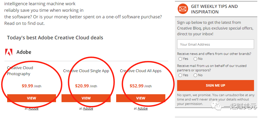The height and width of the screenshot is (118, 265).
Task: Click VIEW for Creative Cloud Single App
Action: click(x=86, y=98)
